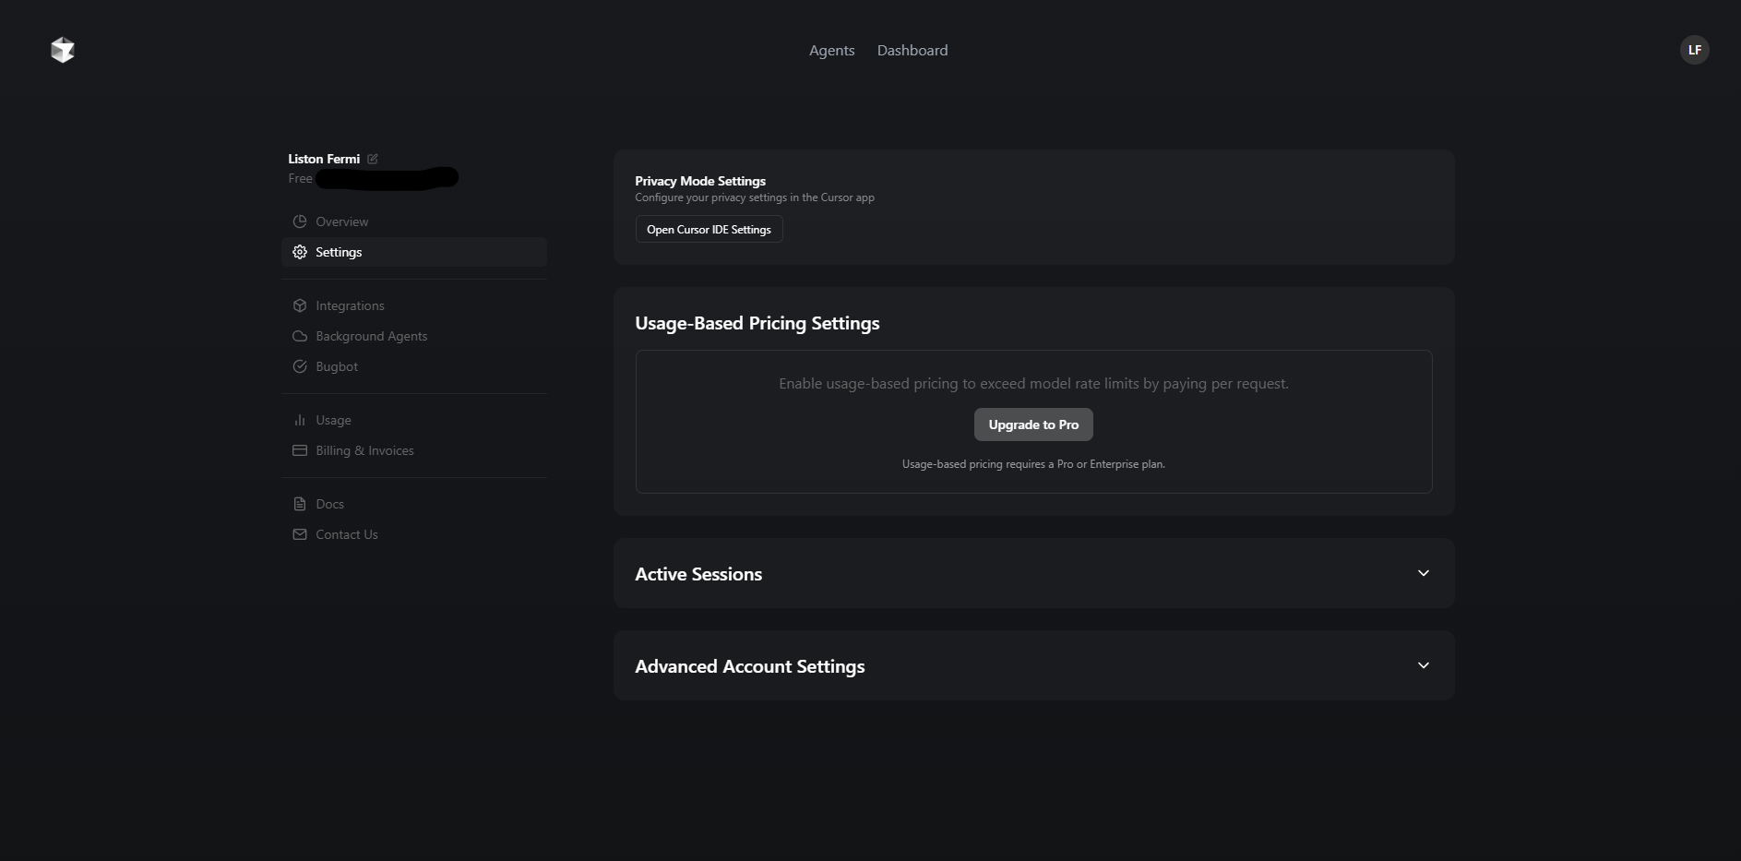
Task: Click the edit name pencil icon
Action: pyautogui.click(x=373, y=159)
